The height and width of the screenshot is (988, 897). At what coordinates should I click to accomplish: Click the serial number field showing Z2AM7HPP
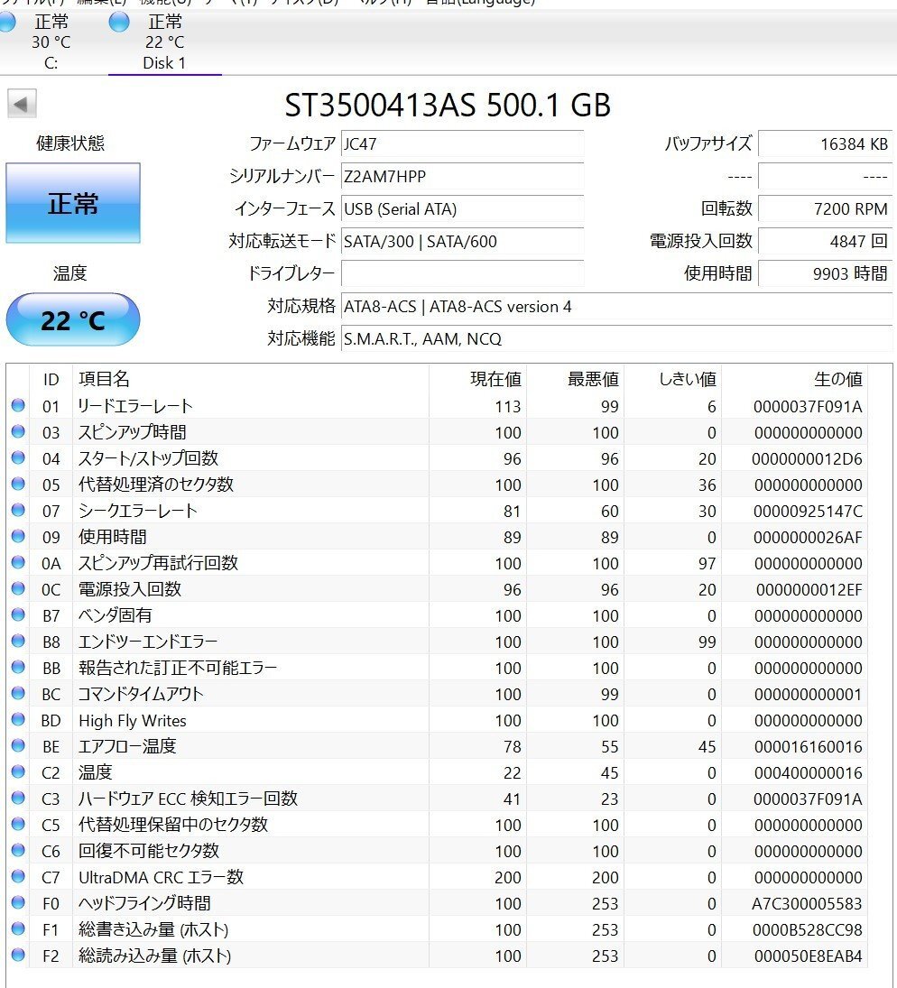pyautogui.click(x=462, y=177)
